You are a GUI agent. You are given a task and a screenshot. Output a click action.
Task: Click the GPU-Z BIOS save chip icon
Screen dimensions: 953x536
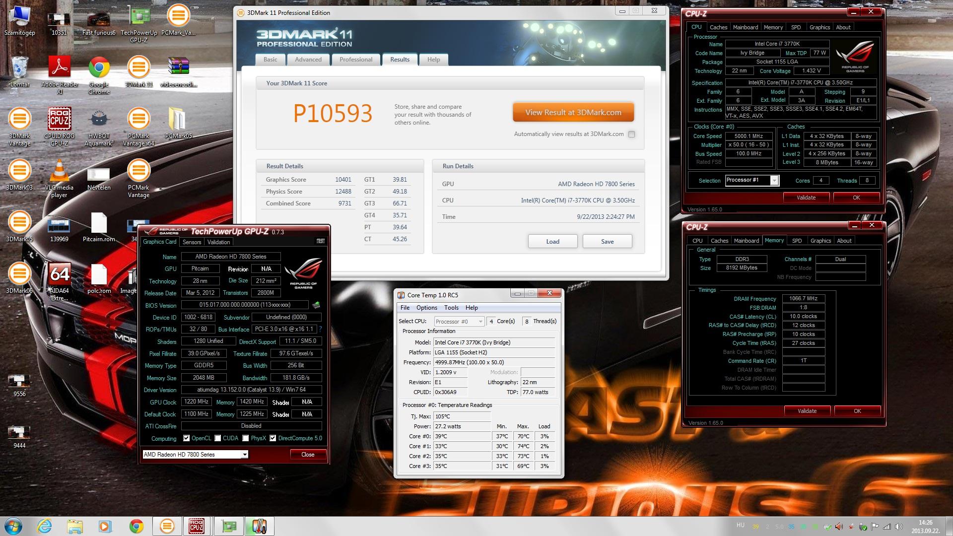[316, 305]
